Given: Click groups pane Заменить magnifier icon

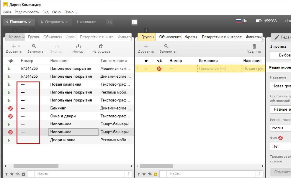Looking at the screenshot, I should pos(166,46).
